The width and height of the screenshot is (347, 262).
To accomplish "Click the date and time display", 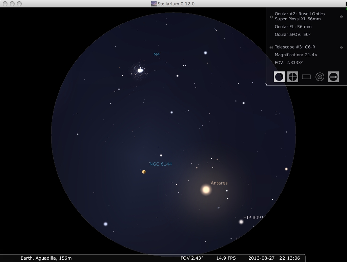I will click(x=274, y=258).
